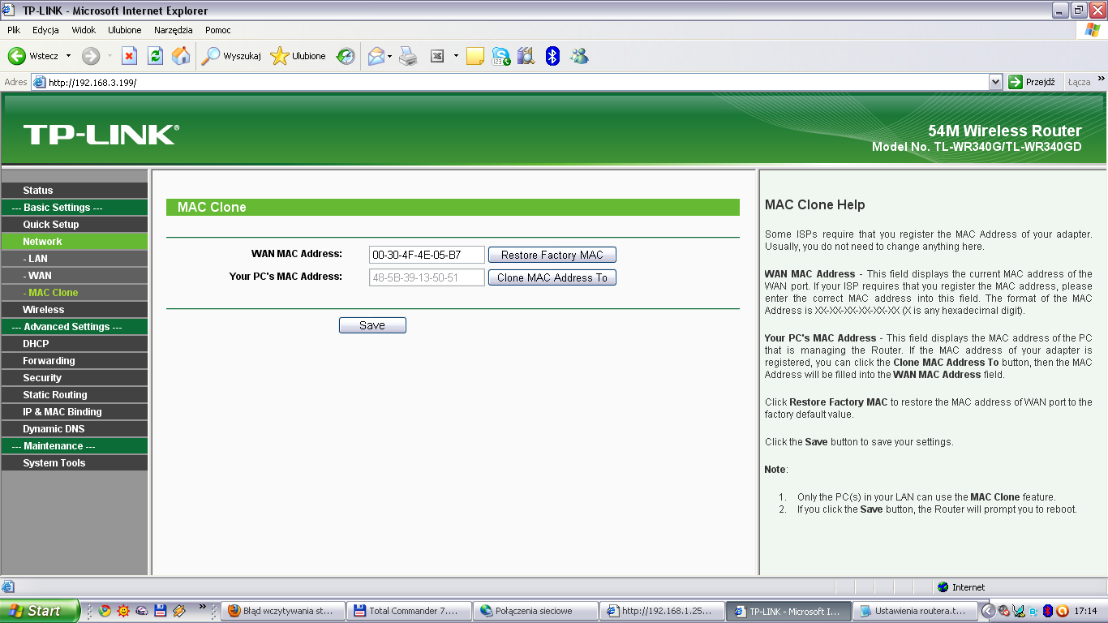Open Total Commander floppy icon in Quick Launch
Viewport: 1108px width, 623px height.
161,611
